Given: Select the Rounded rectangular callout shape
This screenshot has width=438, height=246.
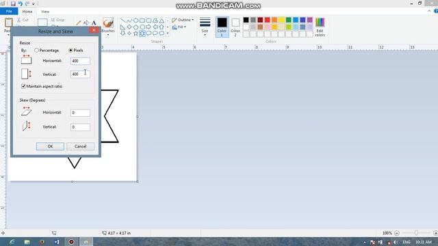Looking at the screenshot, I should 149,33.
